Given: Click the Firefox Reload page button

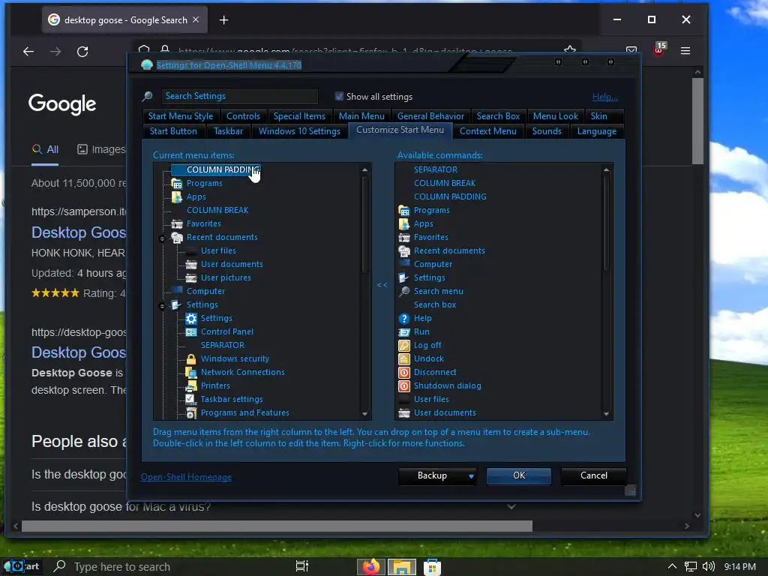Looking at the screenshot, I should [x=82, y=52].
